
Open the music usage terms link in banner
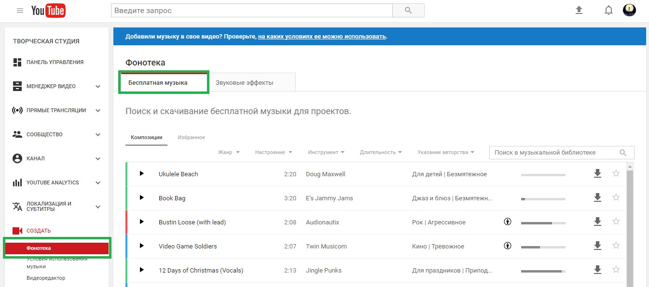pyautogui.click(x=322, y=37)
